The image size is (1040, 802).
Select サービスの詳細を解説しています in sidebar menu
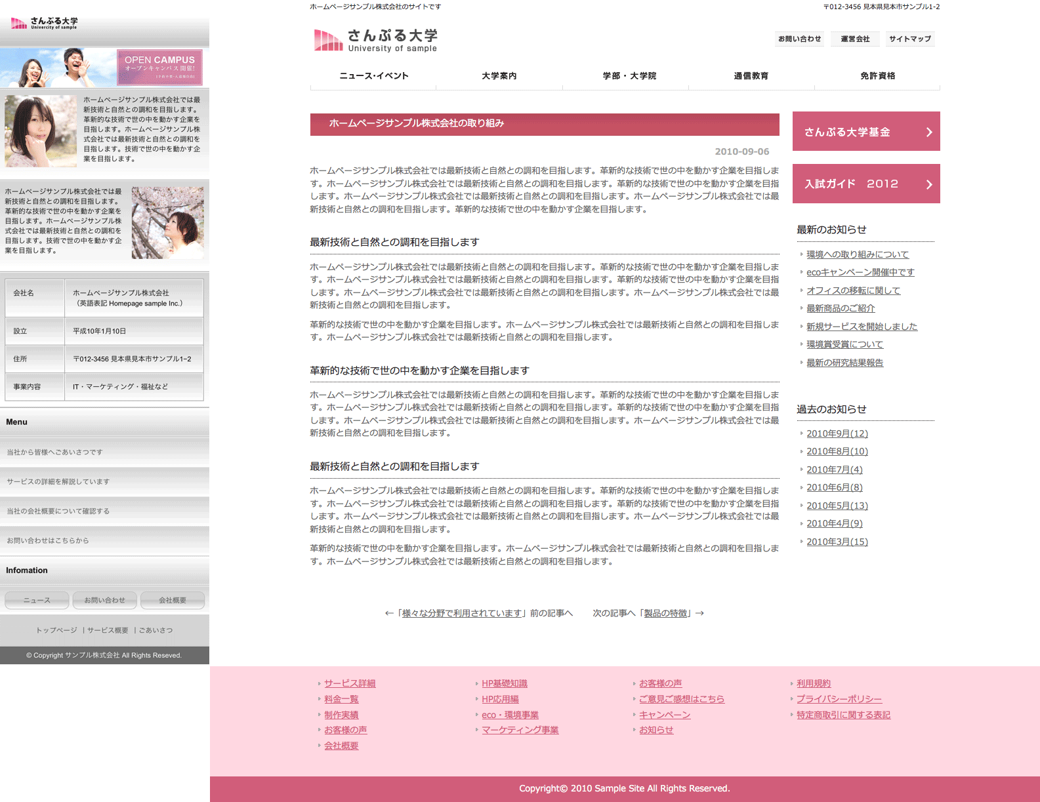(58, 481)
